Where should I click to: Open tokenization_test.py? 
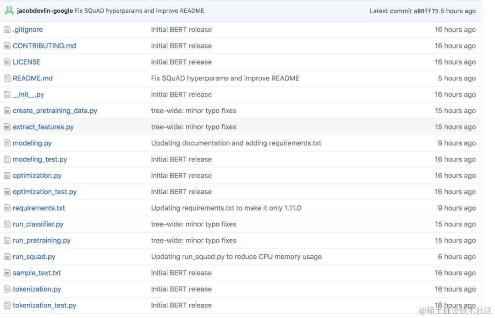(x=44, y=305)
